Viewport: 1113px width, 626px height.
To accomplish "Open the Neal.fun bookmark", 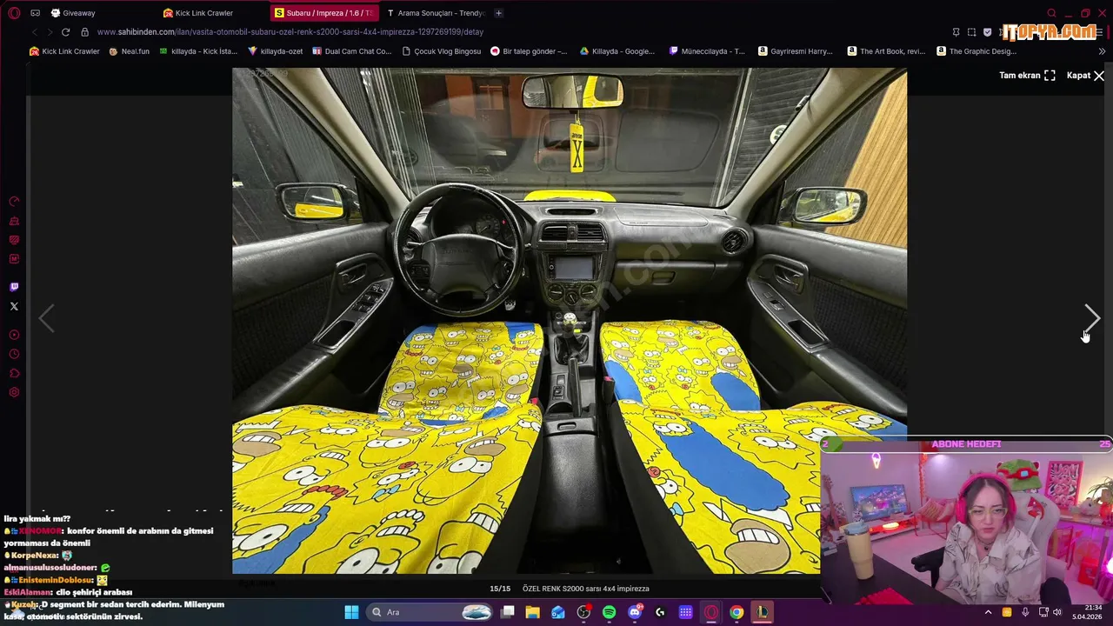I will click(129, 51).
